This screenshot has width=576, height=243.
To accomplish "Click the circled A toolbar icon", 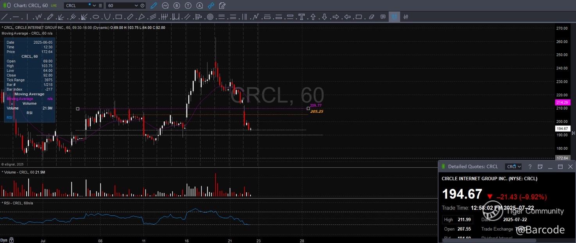I will click(200, 5).
